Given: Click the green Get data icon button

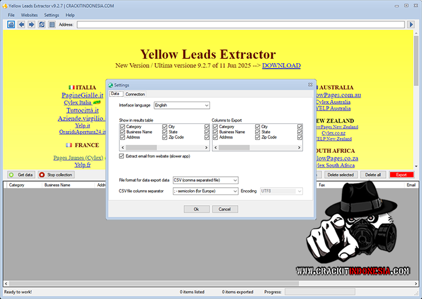Looking at the screenshot, I should coord(21,174).
